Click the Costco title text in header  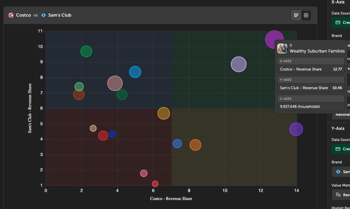pos(24,15)
